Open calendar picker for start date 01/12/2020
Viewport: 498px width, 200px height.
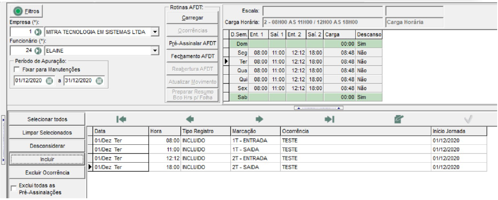(x=49, y=80)
